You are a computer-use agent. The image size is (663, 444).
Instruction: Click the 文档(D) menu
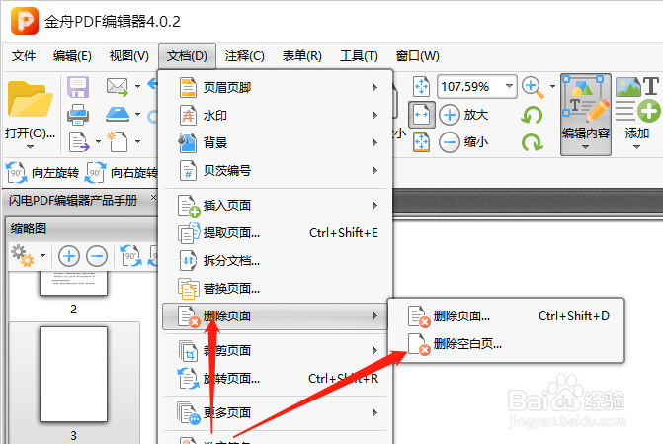tap(187, 55)
